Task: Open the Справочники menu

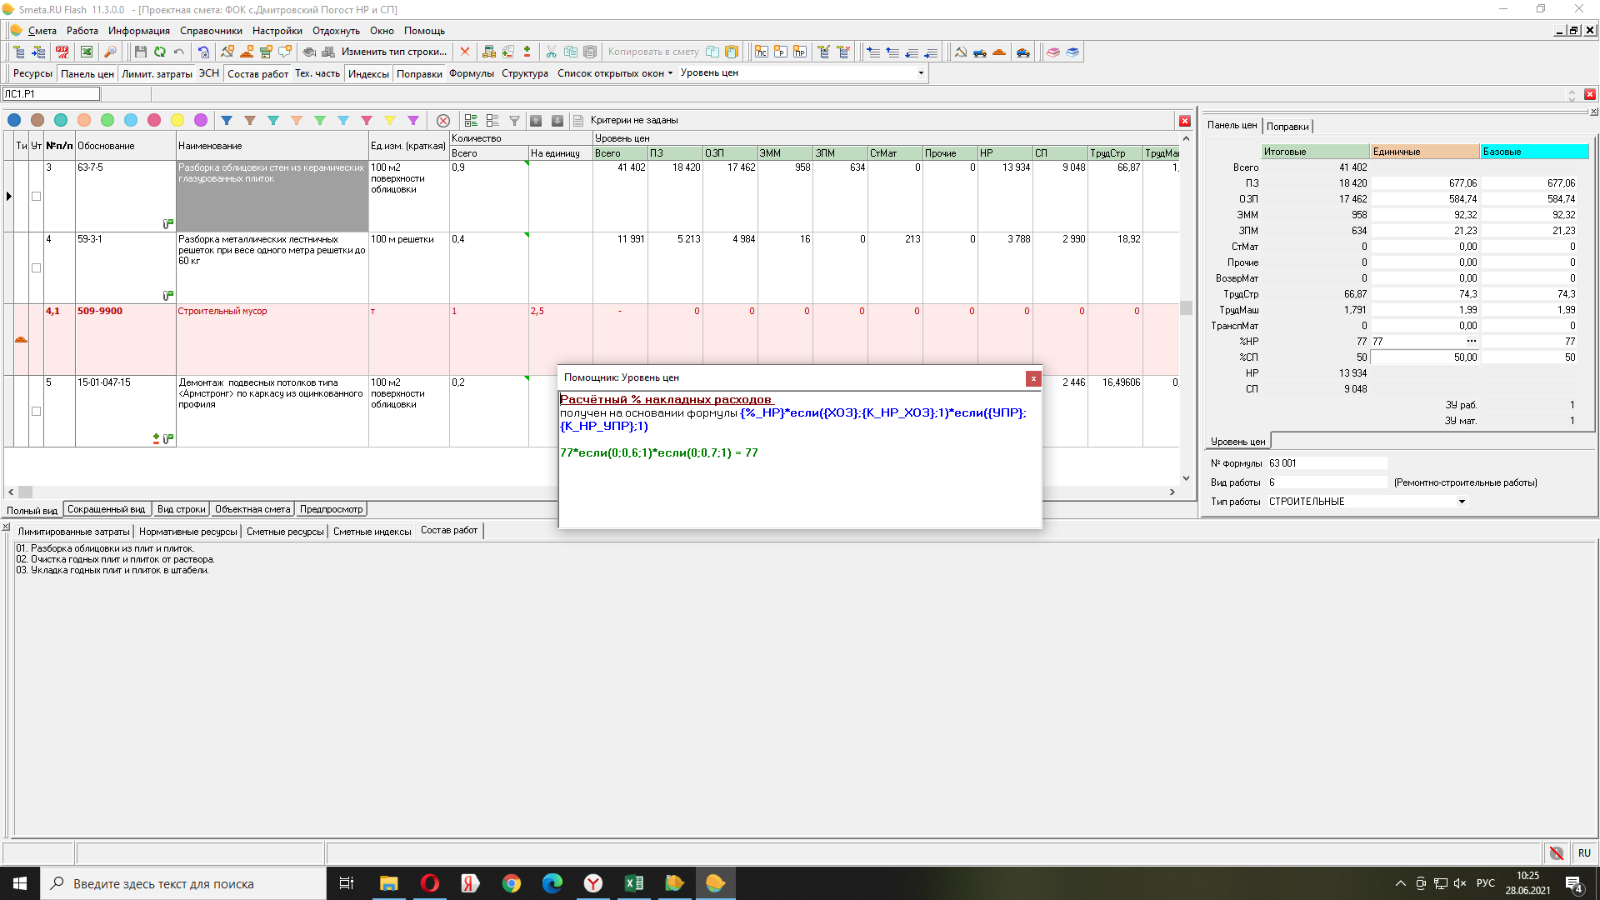Action: pos(211,31)
